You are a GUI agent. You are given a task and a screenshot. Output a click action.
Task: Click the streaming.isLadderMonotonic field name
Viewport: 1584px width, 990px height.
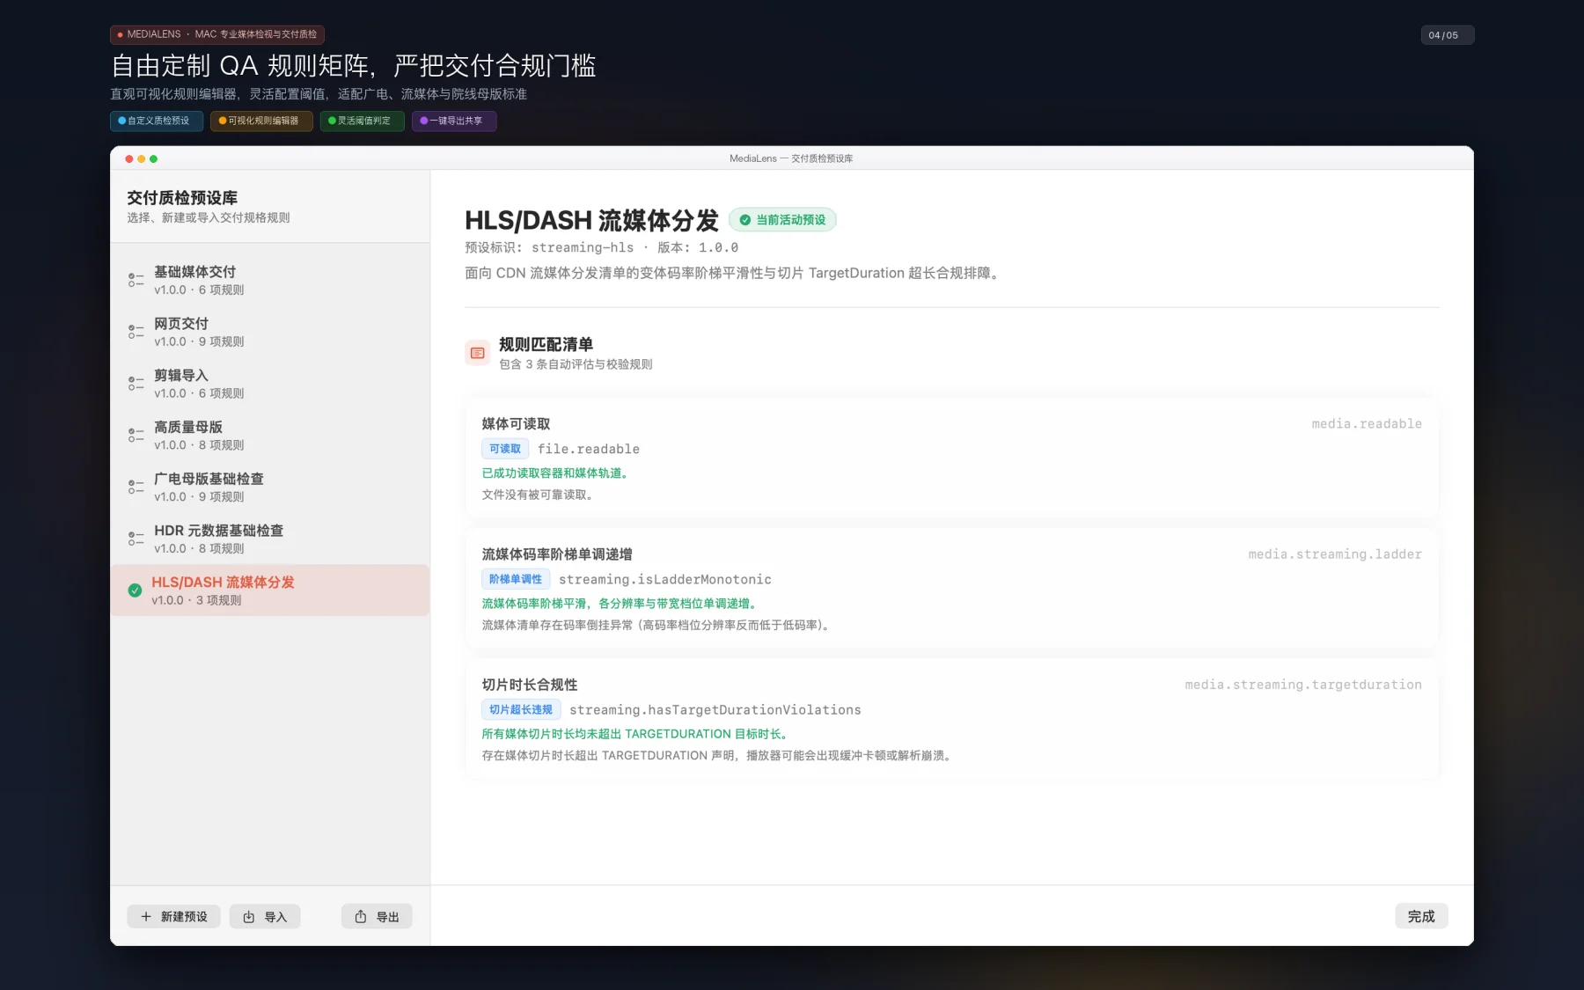(x=665, y=579)
